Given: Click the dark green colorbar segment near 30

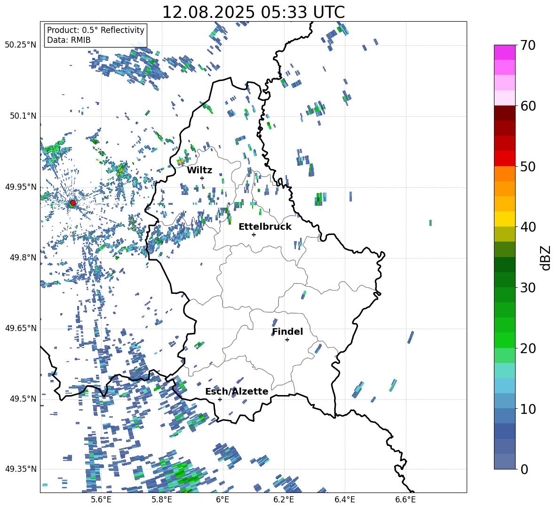Looking at the screenshot, I should coord(504,280).
